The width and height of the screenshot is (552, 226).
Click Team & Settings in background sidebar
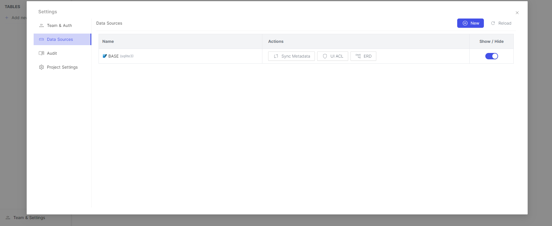pyautogui.click(x=29, y=218)
